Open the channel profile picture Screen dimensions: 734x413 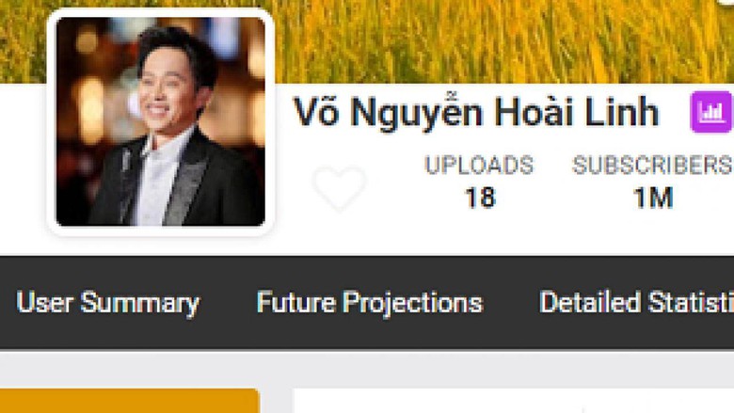tap(161, 121)
